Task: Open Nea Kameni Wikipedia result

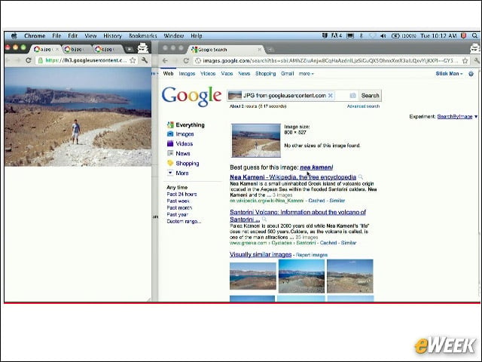Action: pyautogui.click(x=293, y=177)
